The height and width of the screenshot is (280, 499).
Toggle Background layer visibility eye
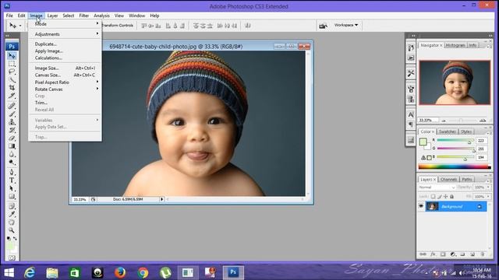click(x=421, y=206)
